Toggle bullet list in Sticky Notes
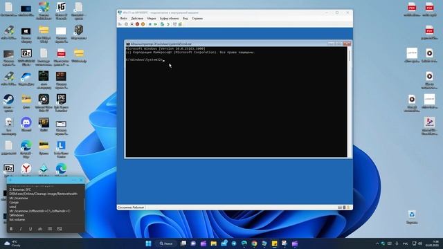 point(50,229)
